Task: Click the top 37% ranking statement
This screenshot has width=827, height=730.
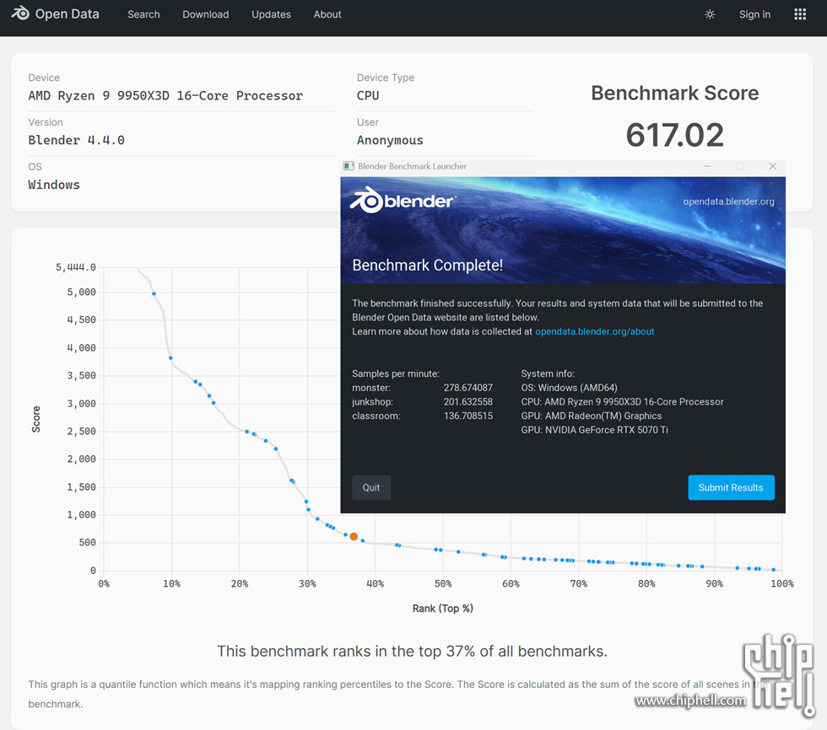Action: [x=412, y=651]
